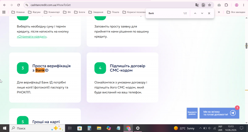The image size is (248, 132).
Task: Open the Все закладки folder
Action: click(x=236, y=12)
